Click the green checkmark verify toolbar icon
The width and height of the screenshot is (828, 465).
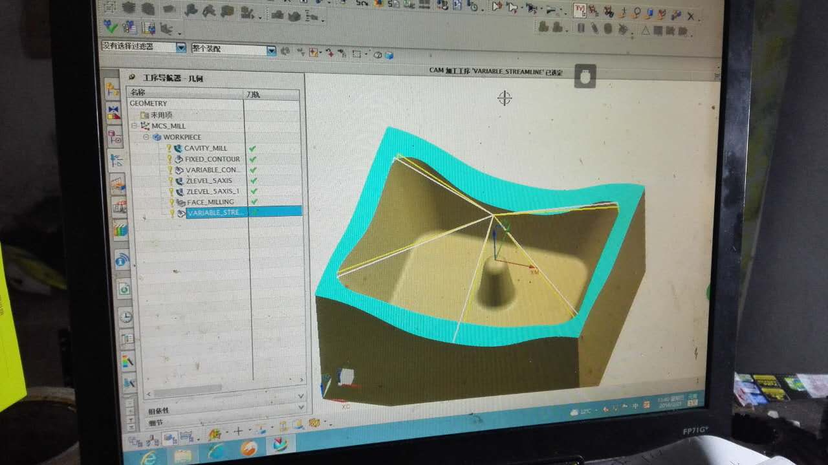coord(111,27)
